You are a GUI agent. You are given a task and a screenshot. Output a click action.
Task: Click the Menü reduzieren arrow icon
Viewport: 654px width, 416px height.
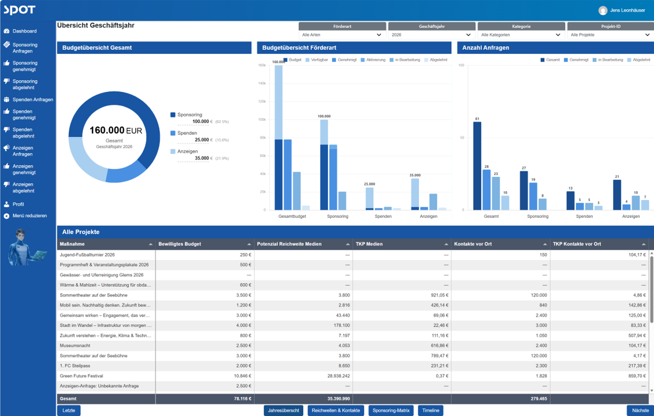click(x=7, y=216)
